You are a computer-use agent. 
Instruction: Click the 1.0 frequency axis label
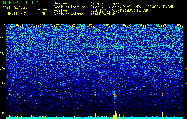click(2, 54)
